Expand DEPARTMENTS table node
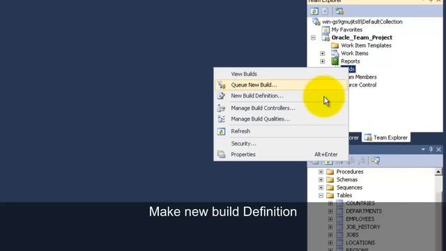The image size is (446, 251). click(x=330, y=211)
